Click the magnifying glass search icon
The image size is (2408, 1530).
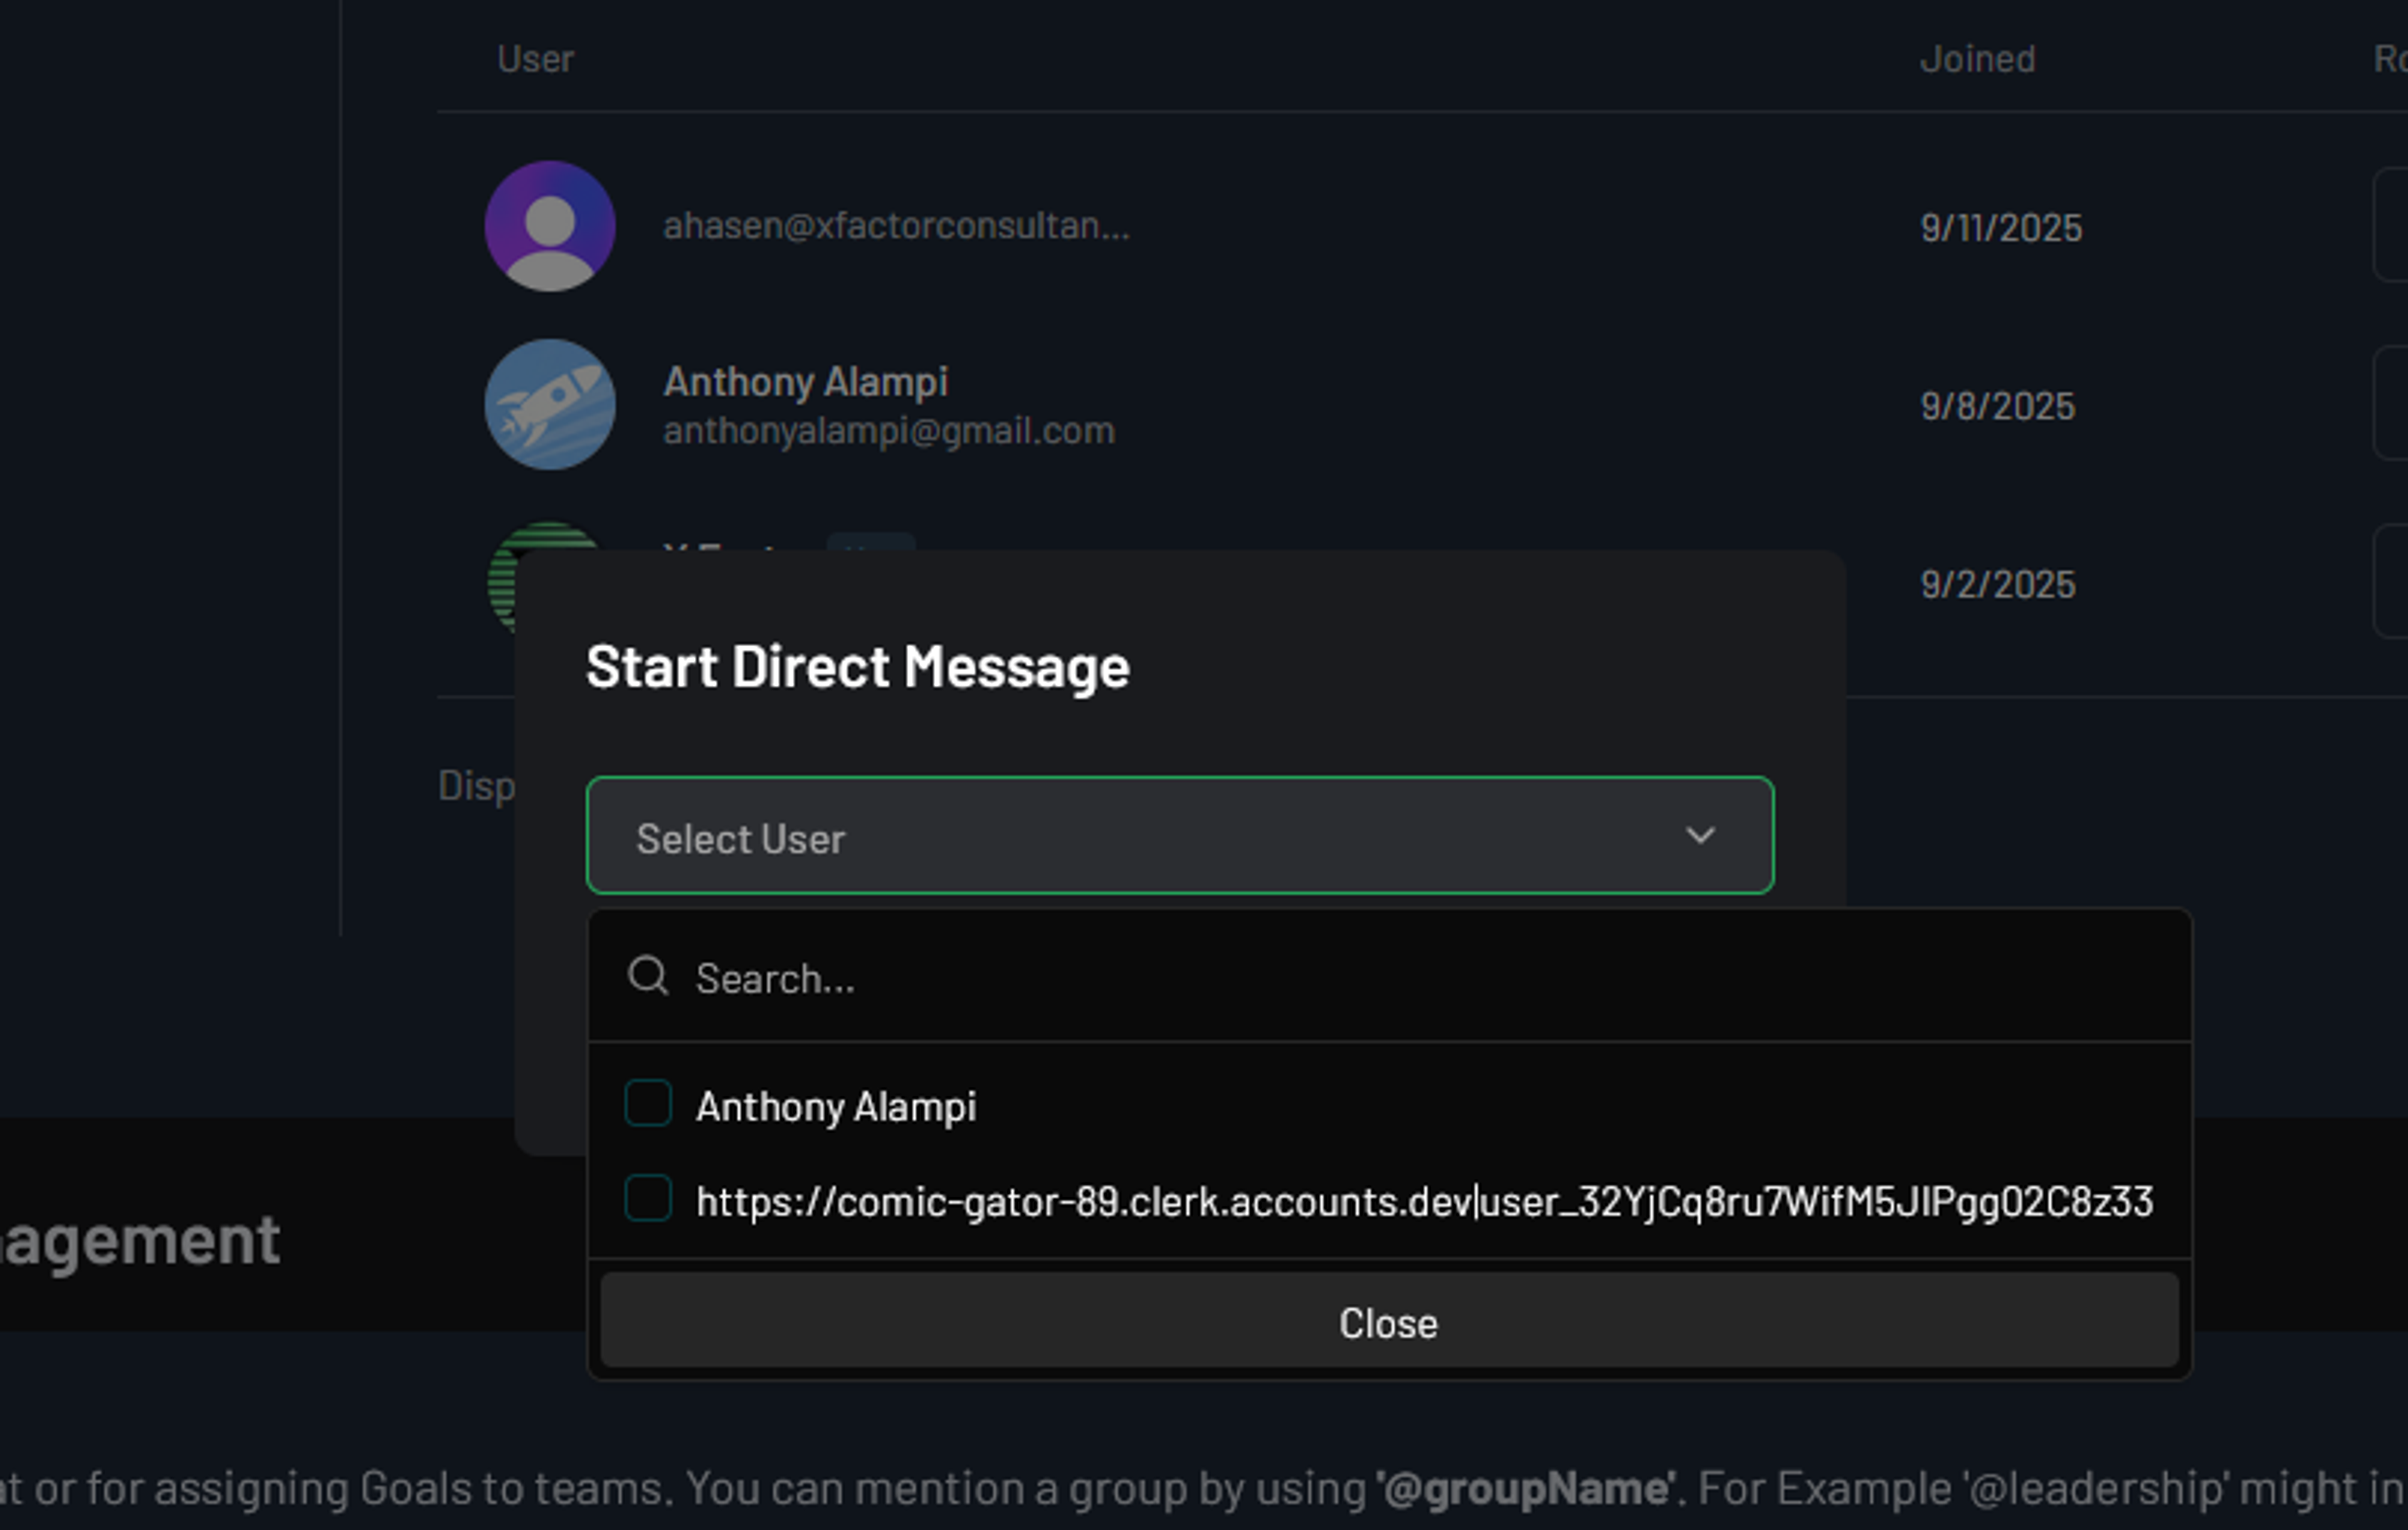pyautogui.click(x=648, y=975)
